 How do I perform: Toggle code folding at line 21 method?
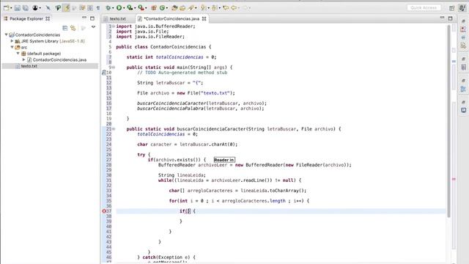pos(114,129)
